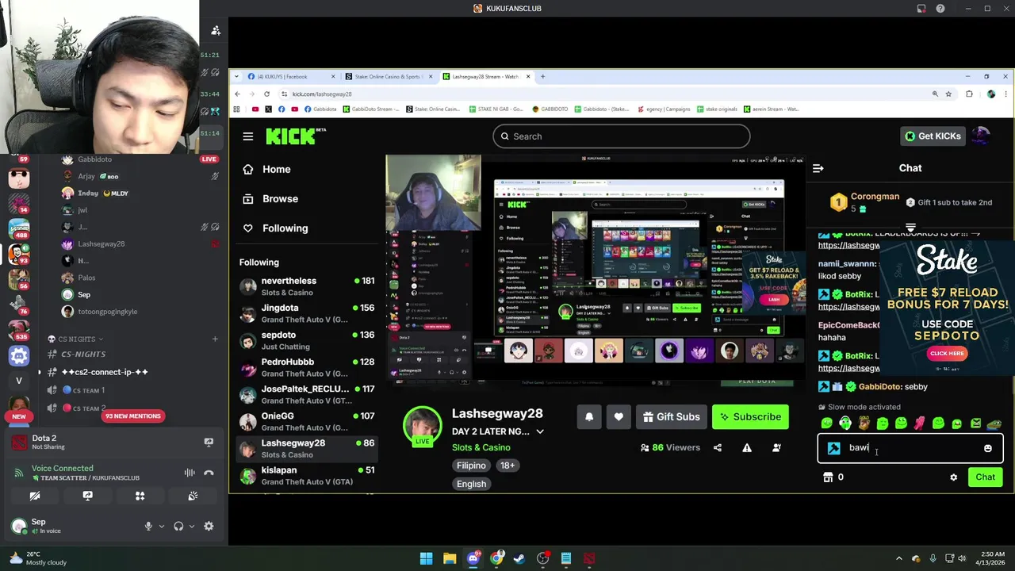
Task: Open chat identity badge icon in input
Action: [x=834, y=448]
